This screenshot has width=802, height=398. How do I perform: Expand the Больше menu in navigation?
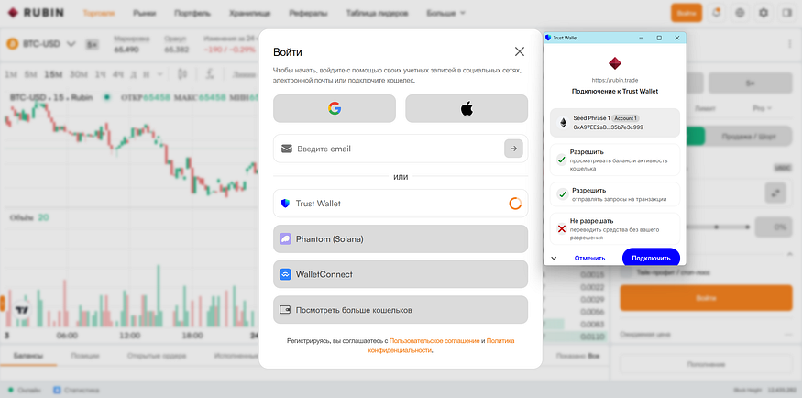[446, 14]
